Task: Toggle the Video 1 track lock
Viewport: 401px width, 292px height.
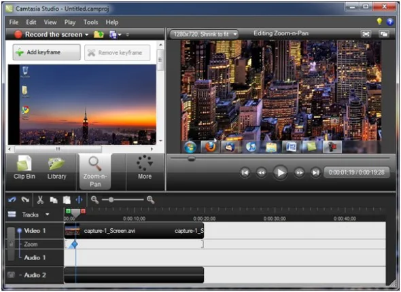Action: 11,244
